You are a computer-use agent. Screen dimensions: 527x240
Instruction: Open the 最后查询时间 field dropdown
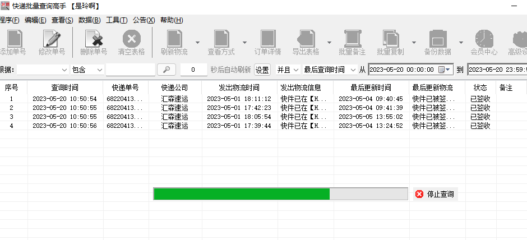pyautogui.click(x=329, y=70)
